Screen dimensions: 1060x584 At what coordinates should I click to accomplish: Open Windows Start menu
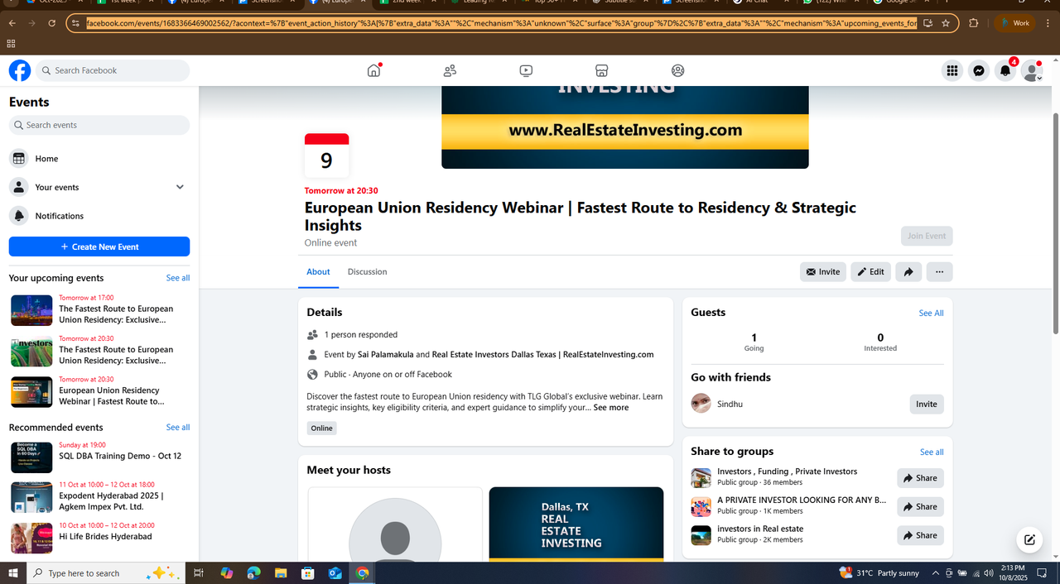(12, 572)
